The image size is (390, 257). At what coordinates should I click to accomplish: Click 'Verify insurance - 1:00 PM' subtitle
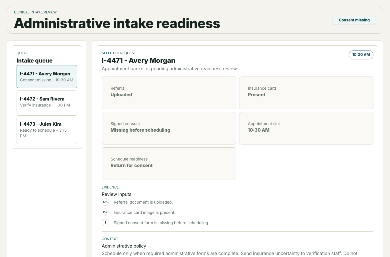[45, 105]
